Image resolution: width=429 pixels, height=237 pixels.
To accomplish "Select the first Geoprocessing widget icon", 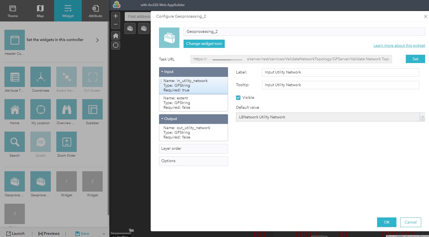I will click(x=14, y=182).
